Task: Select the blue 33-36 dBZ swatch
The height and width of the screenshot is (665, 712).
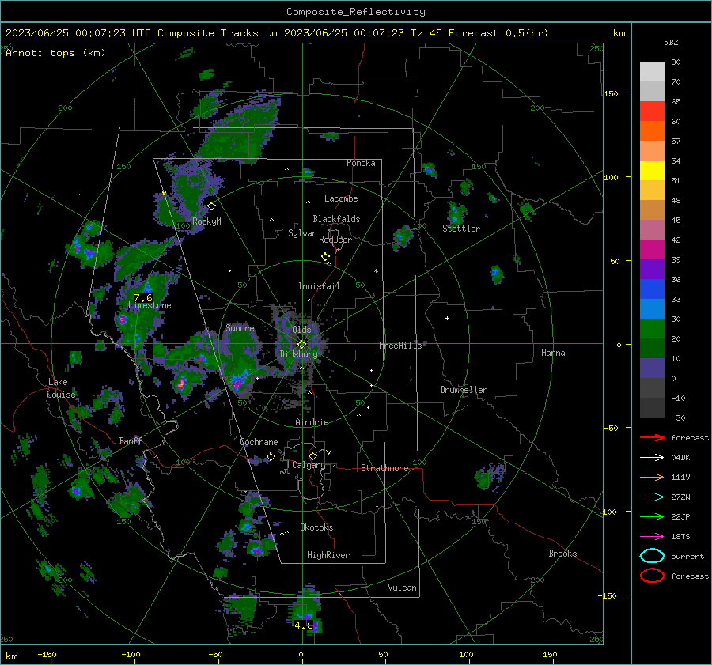Action: [x=652, y=289]
